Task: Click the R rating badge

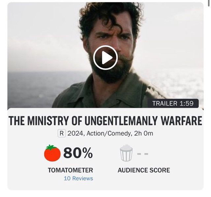Action: [x=62, y=133]
